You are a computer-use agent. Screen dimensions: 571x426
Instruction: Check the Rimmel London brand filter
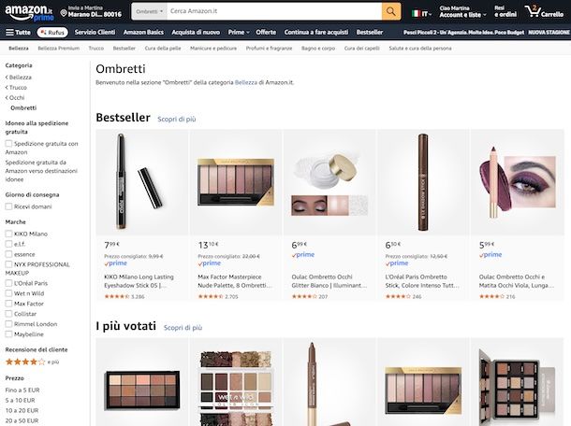click(x=8, y=324)
